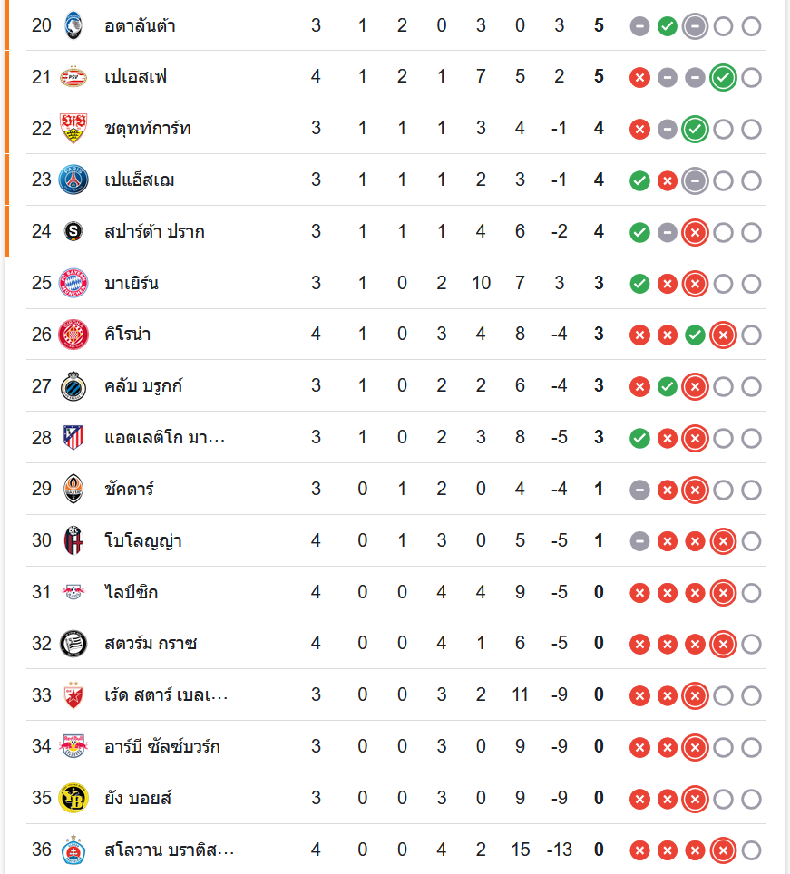The width and height of the screenshot is (790, 874).
Task: Select PSV's latest green win form circle
Action: coord(723,77)
